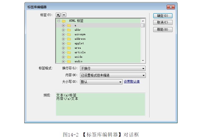Select the address tag in tree
The image size is (200, 138).
pos(80,39)
